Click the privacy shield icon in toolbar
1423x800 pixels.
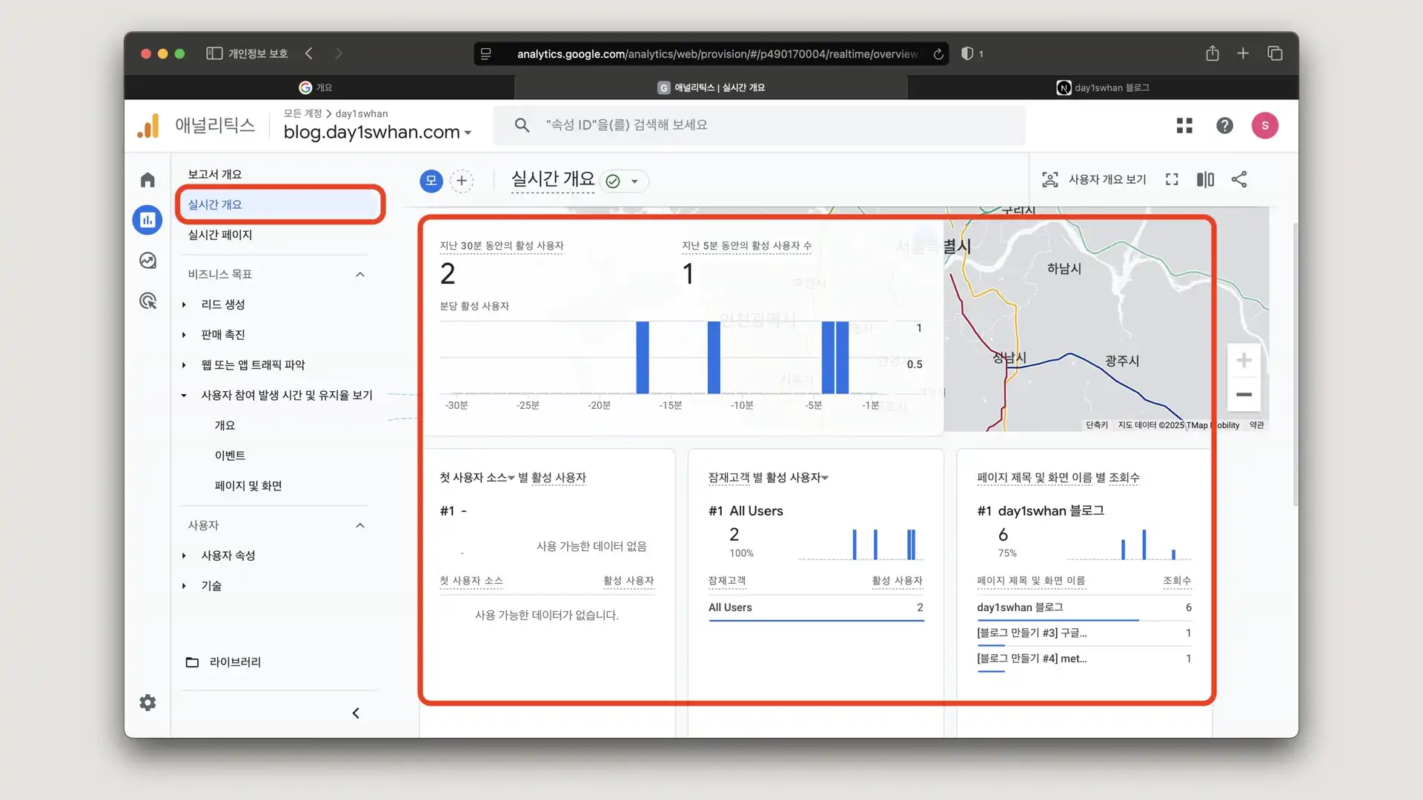tap(966, 53)
